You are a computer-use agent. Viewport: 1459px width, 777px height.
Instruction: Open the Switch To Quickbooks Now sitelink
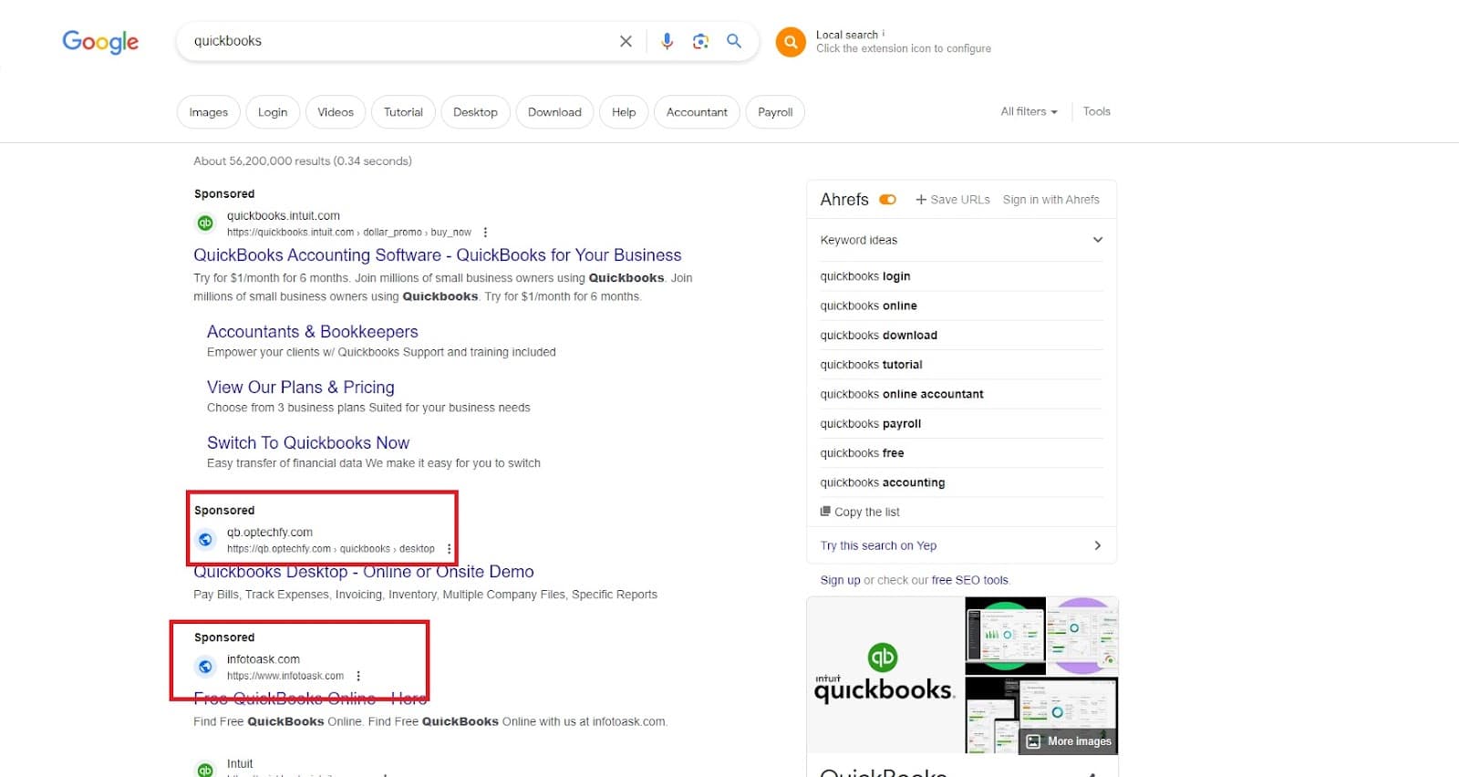click(x=308, y=443)
